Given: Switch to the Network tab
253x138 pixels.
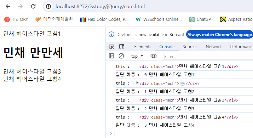Looking at the screenshot, I should click(x=214, y=47).
